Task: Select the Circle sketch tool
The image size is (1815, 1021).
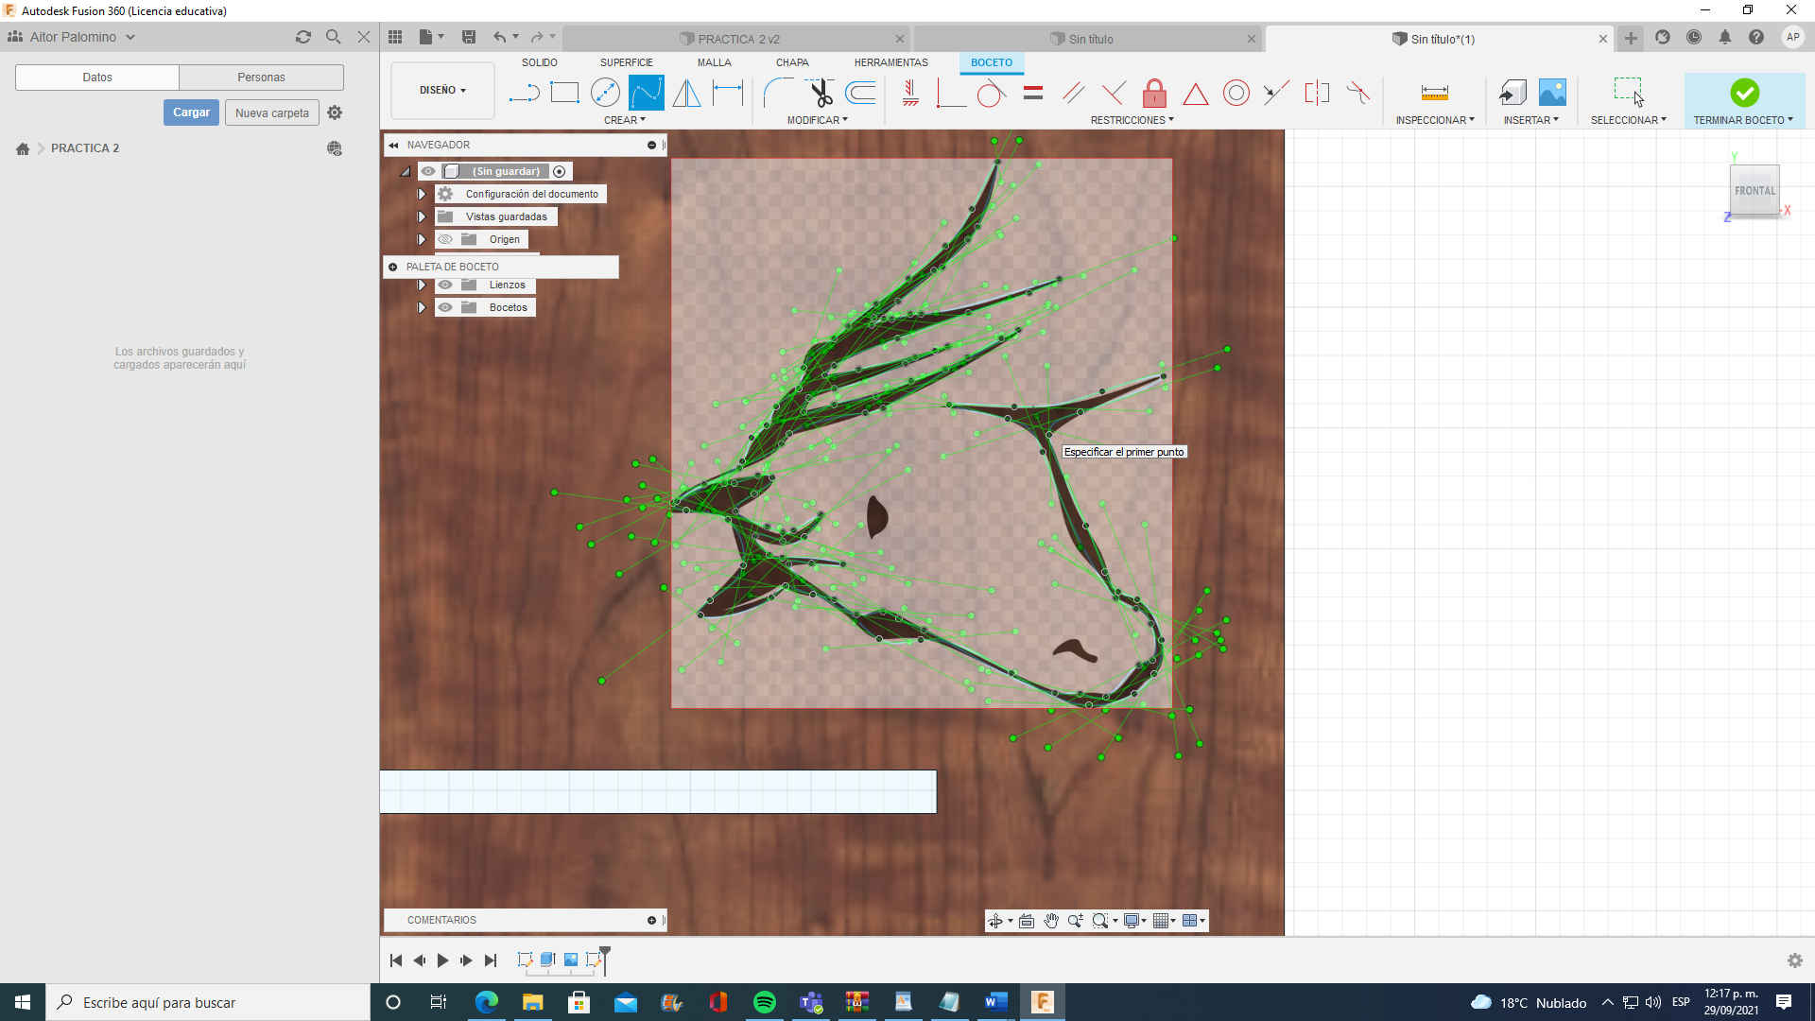Action: [605, 93]
